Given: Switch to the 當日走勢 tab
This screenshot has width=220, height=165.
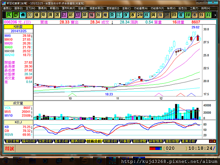Looking at the screenshot, I should pos(12,141).
